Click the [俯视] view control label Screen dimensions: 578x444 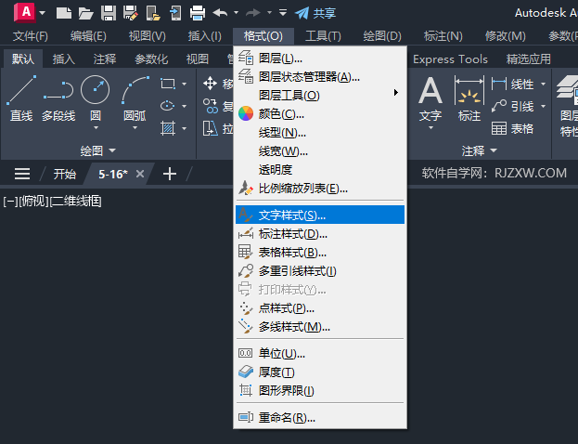tap(33, 202)
